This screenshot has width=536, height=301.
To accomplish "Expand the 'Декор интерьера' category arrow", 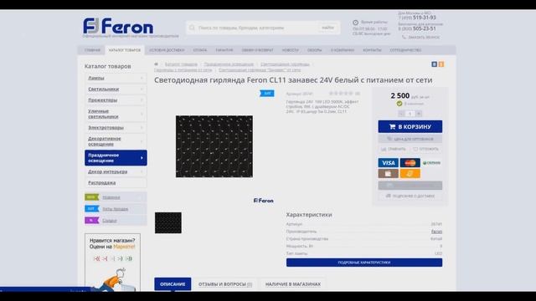I will (x=142, y=171).
